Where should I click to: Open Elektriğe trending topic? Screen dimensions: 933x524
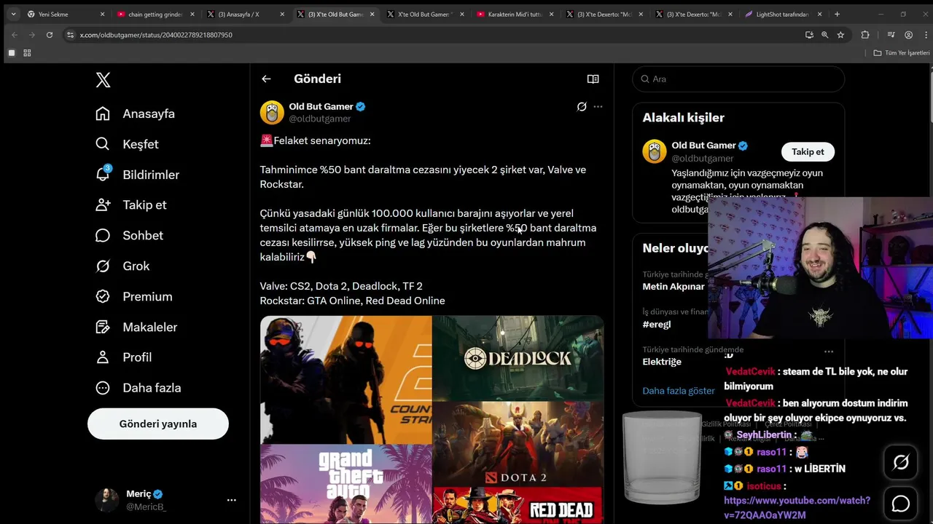click(662, 362)
